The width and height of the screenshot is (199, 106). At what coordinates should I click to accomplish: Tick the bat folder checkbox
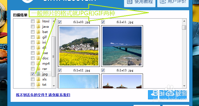coord(33,32)
